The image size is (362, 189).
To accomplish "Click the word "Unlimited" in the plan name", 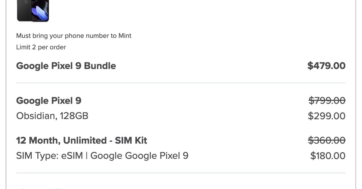I will (x=85, y=141).
